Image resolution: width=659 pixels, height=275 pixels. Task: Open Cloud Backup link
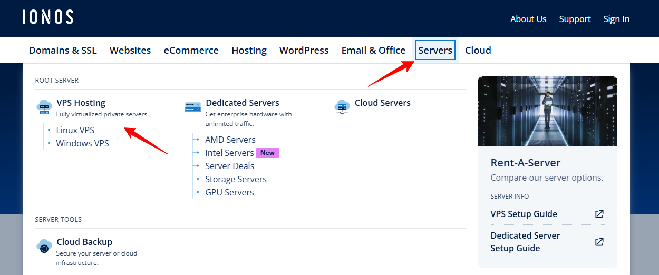point(84,242)
